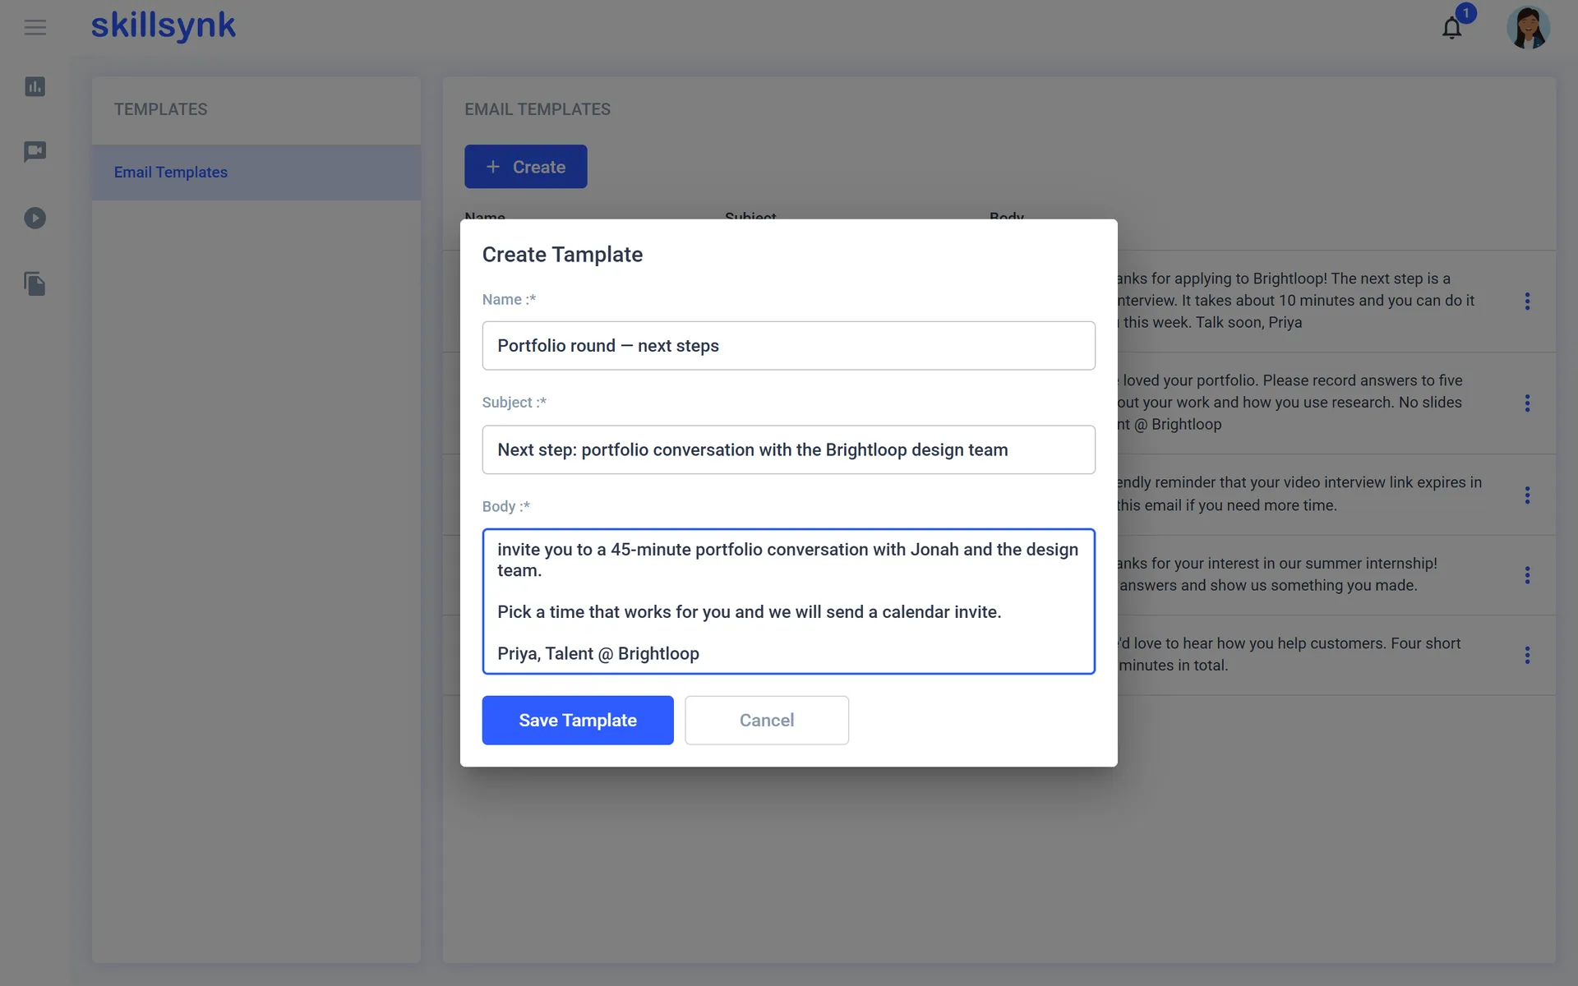Open the copy documents icon in sidebar

(35, 284)
